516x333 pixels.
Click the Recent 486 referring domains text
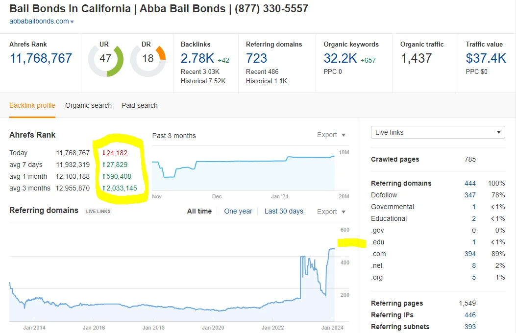262,71
